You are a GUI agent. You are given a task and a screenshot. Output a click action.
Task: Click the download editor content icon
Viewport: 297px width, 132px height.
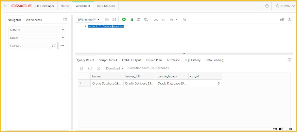(x=156, y=20)
